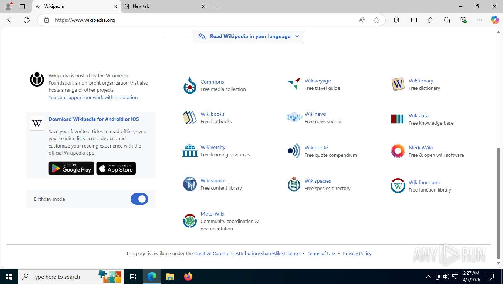
Task: Click the MediaWiki sunflower logo
Action: pyautogui.click(x=398, y=151)
